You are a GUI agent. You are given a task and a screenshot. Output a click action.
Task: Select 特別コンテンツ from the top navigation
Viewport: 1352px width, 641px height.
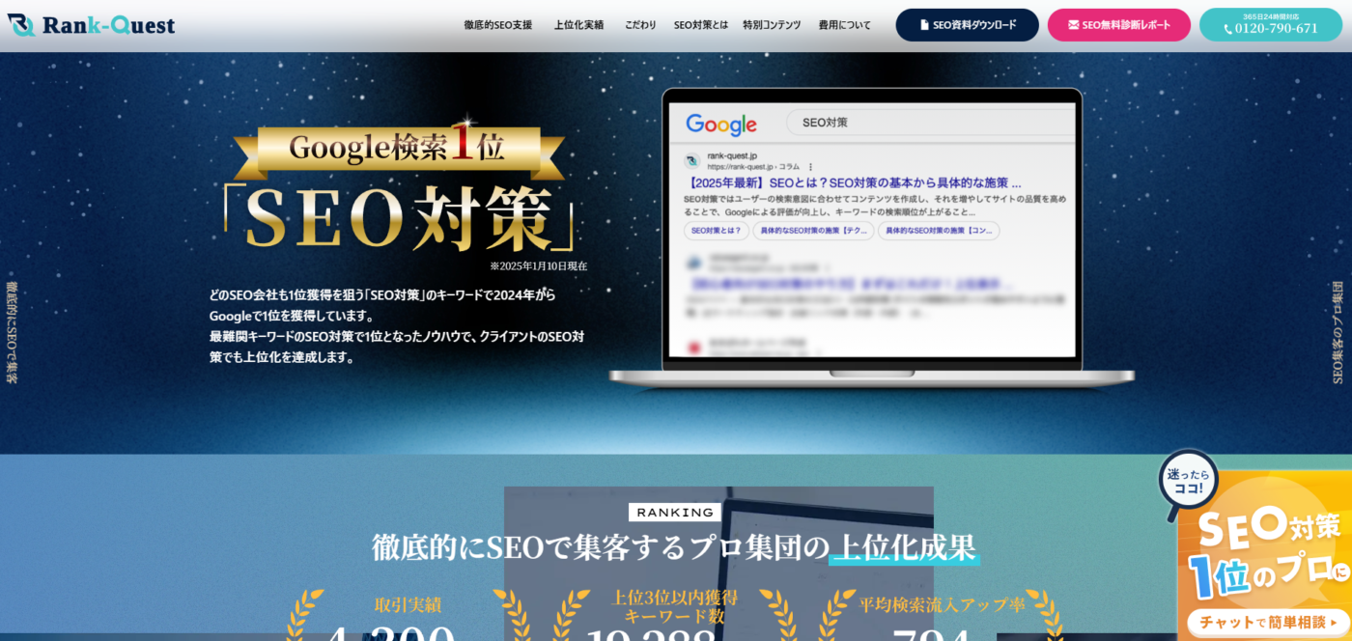[773, 24]
